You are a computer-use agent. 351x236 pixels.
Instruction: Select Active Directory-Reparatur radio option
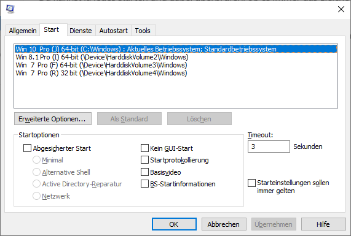point(36,184)
